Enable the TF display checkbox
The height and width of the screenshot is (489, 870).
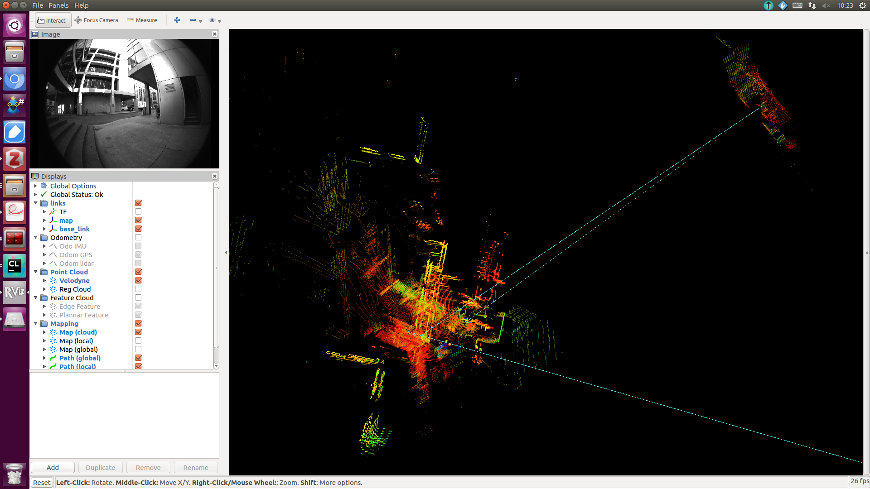point(138,211)
